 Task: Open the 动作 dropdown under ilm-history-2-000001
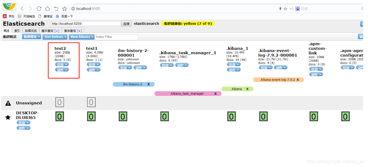point(140,67)
